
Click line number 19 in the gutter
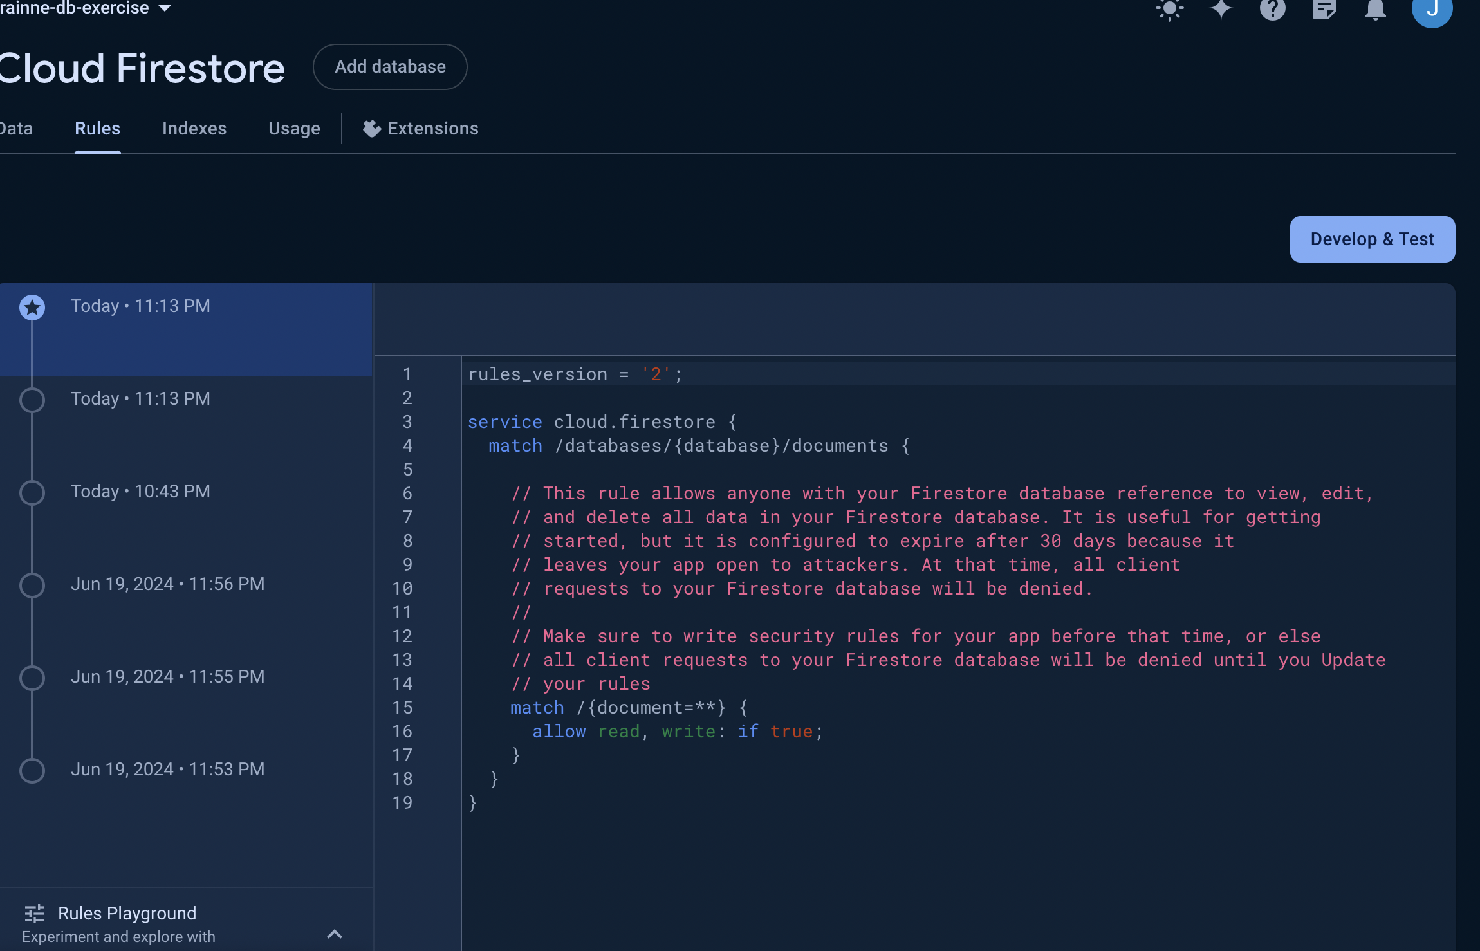click(x=402, y=803)
